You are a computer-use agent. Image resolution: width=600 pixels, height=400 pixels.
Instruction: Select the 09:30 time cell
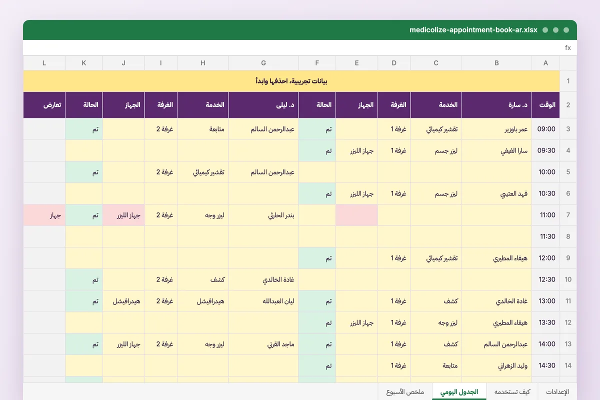(545, 150)
